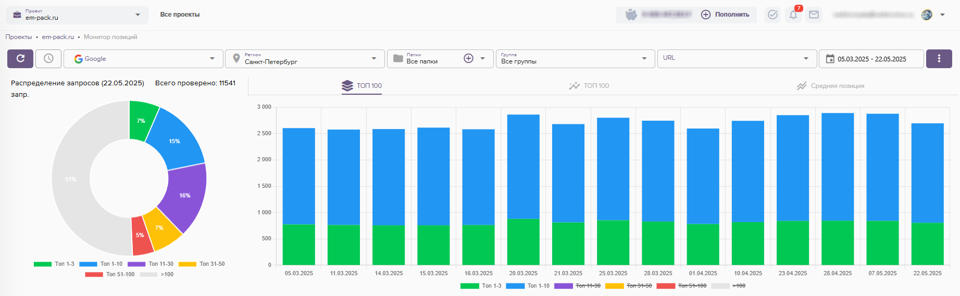Open the Все проекты link
Image resolution: width=960 pixels, height=296 pixels.
point(180,15)
